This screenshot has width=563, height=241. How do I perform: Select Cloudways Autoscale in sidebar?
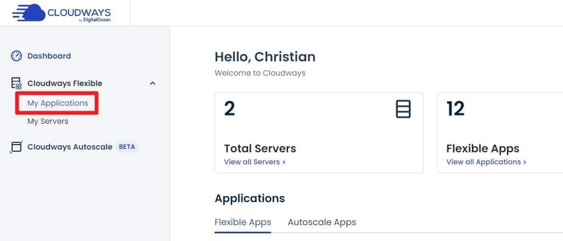70,147
